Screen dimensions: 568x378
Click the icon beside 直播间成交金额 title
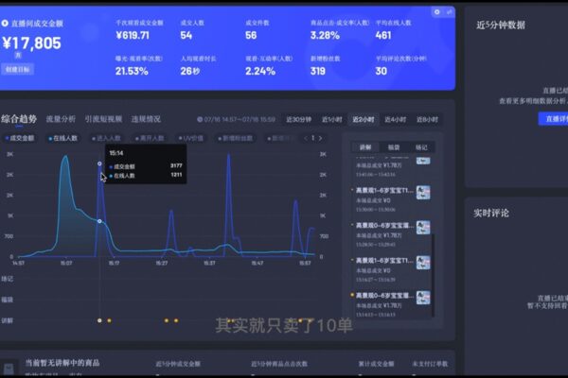(5, 23)
